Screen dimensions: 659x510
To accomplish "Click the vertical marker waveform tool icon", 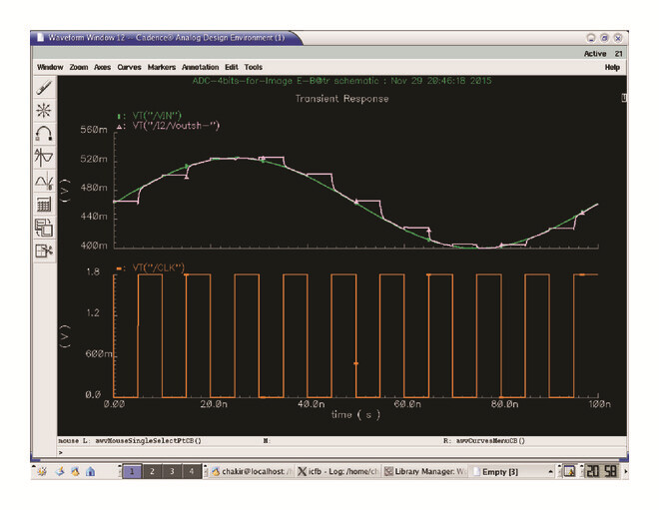I will click(x=44, y=158).
